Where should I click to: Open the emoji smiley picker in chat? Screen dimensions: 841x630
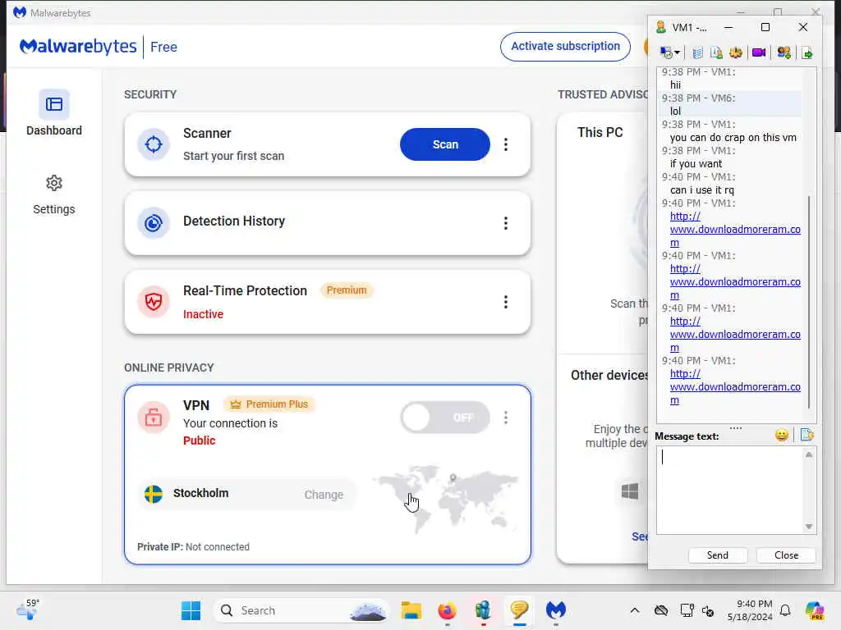[782, 435]
